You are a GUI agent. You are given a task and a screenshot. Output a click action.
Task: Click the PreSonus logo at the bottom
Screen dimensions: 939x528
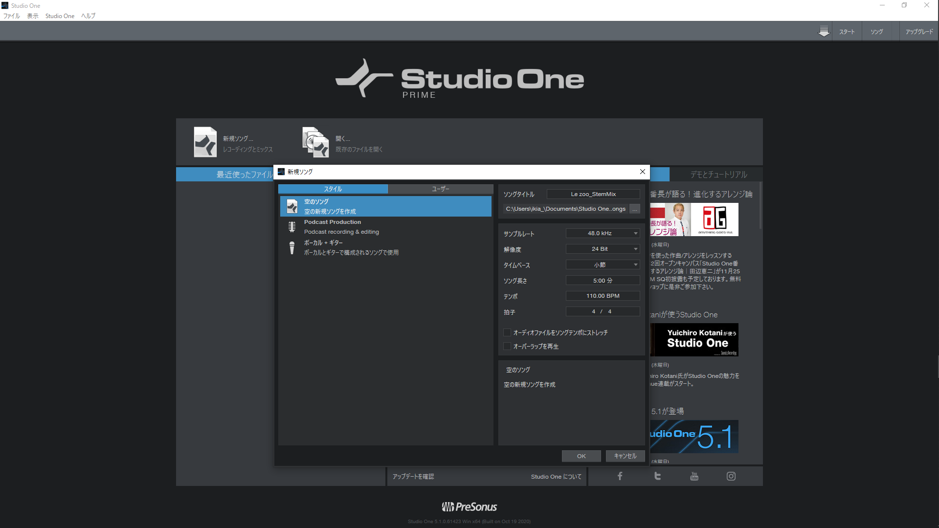(469, 507)
